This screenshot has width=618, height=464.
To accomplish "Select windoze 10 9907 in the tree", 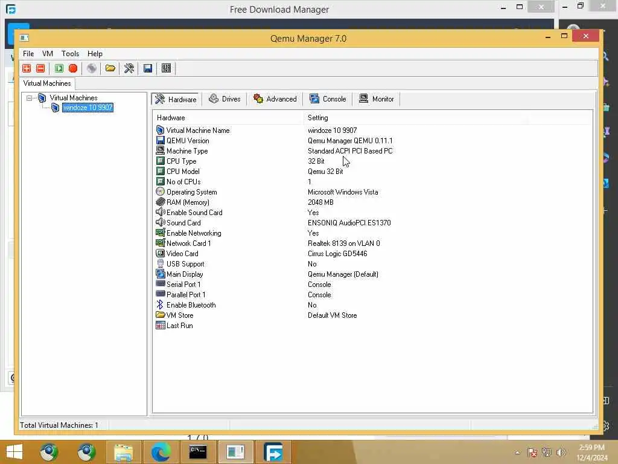I will (88, 108).
